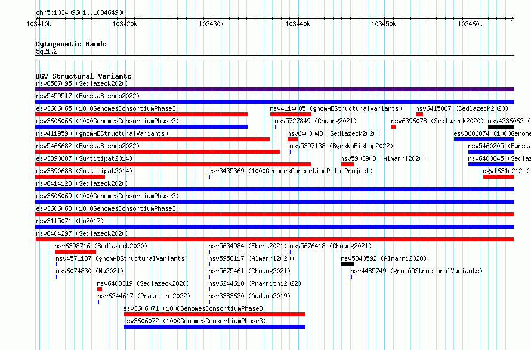The width and height of the screenshot is (531, 350).
Task: Select nsv4571137 (gnomADStructuralVariants) label
Action: pyautogui.click(x=122, y=258)
